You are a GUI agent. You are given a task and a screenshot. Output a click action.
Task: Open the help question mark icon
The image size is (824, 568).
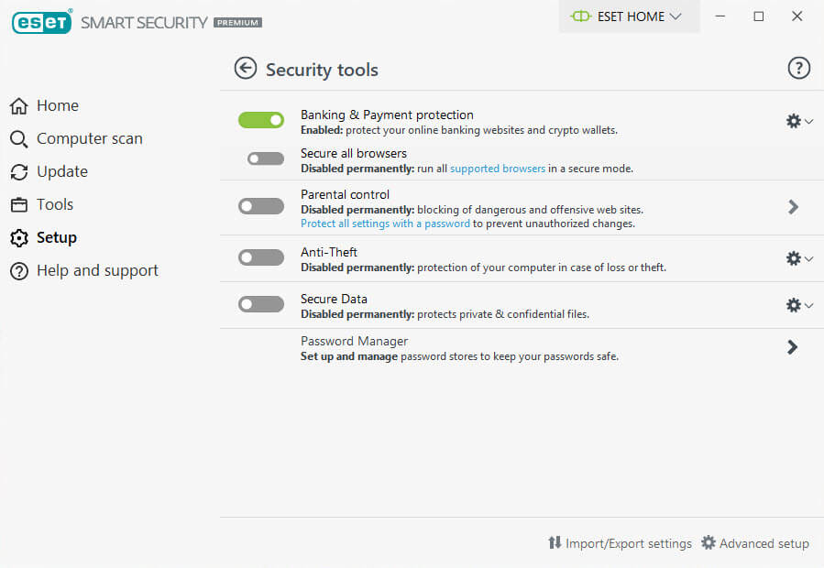798,68
